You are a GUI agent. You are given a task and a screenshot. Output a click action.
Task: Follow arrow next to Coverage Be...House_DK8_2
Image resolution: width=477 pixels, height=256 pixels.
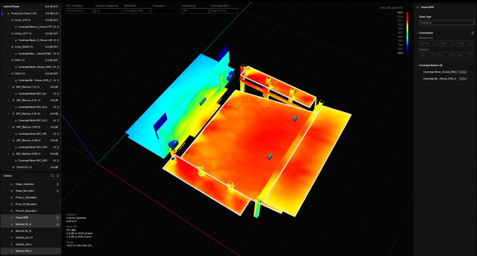pos(470,79)
